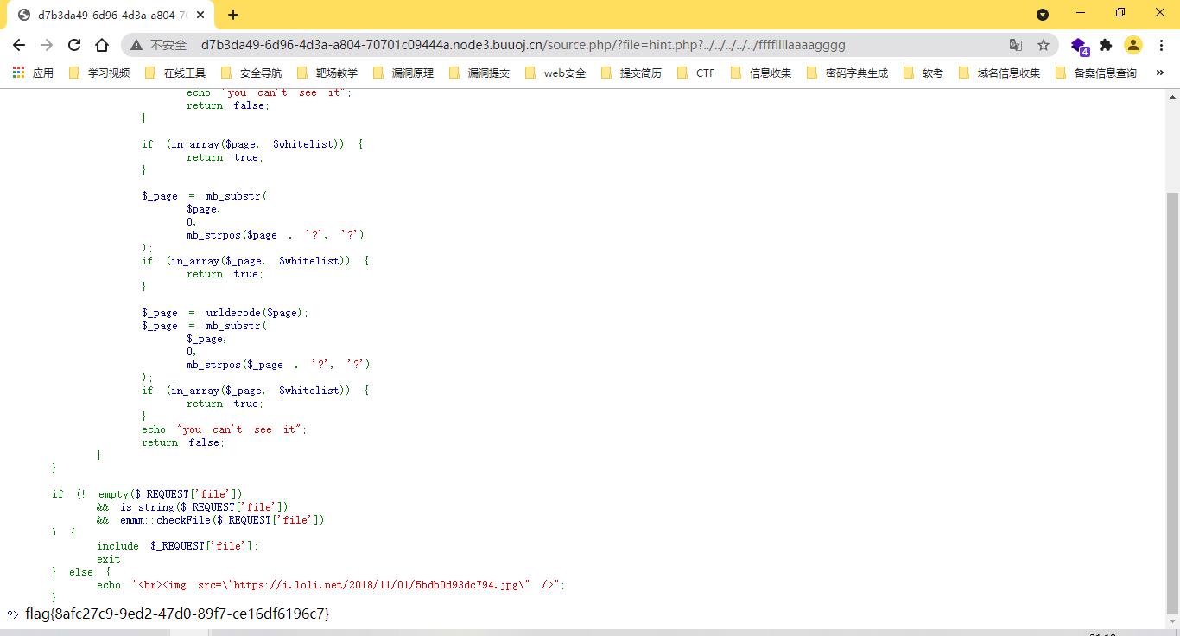This screenshot has width=1180, height=636.
Task: Open the CTF bookmark folder
Action: point(695,73)
